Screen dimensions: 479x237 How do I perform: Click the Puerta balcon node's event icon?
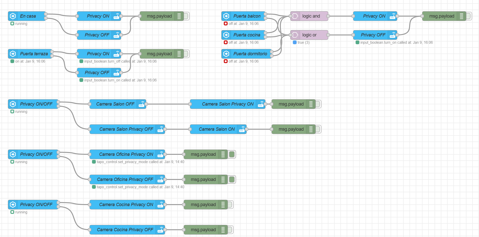(x=226, y=16)
